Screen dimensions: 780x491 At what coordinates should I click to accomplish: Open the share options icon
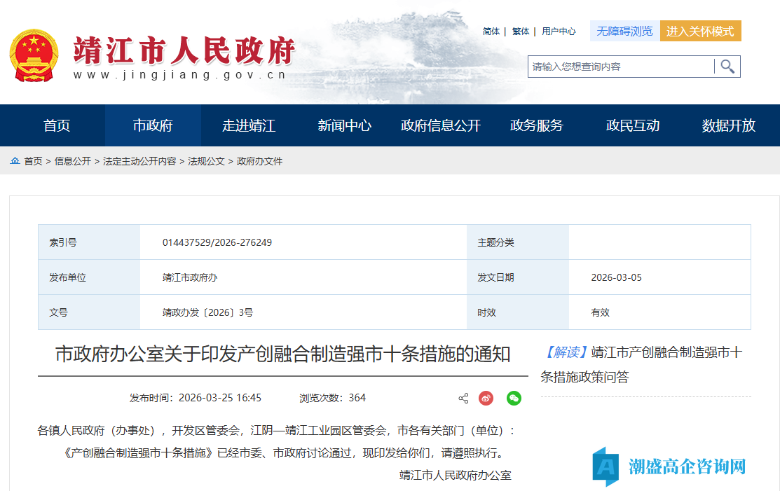coord(462,398)
